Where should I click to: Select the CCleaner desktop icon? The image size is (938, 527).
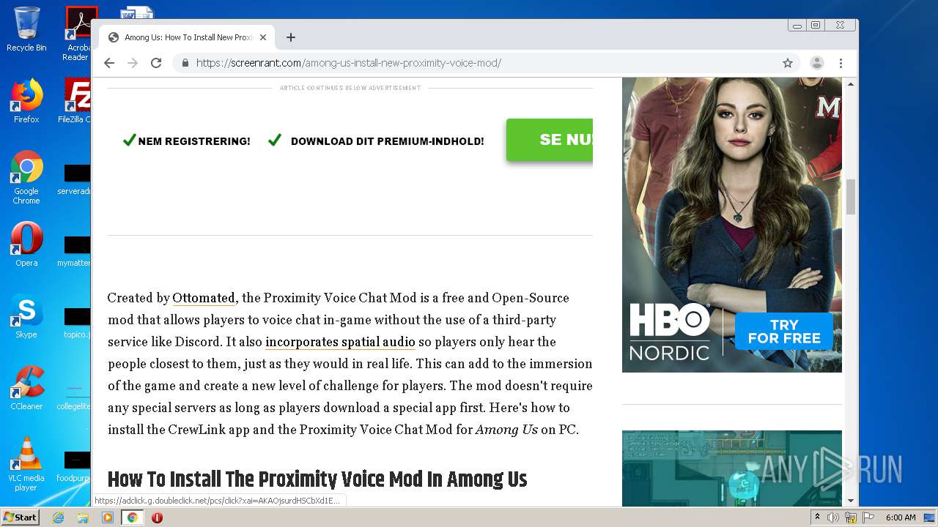[x=26, y=388]
